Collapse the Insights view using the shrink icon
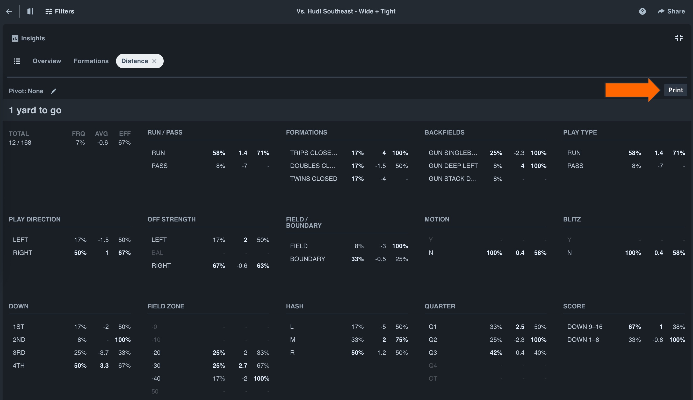The image size is (693, 400). point(679,38)
